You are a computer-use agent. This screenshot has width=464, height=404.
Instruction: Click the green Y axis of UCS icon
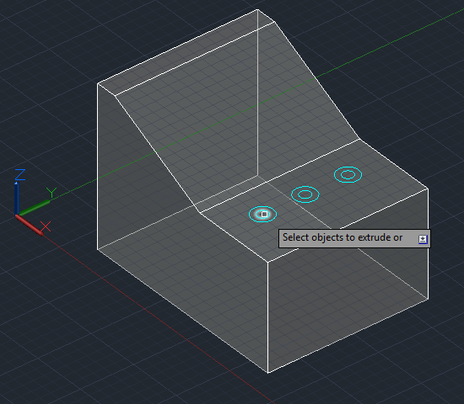(35, 207)
